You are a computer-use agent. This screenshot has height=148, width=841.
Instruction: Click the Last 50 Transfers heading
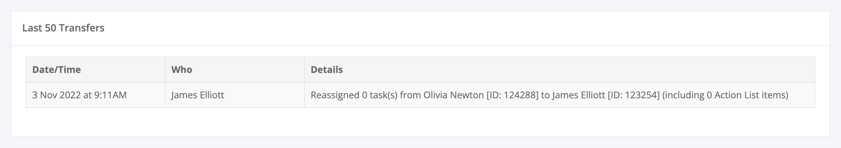(63, 28)
